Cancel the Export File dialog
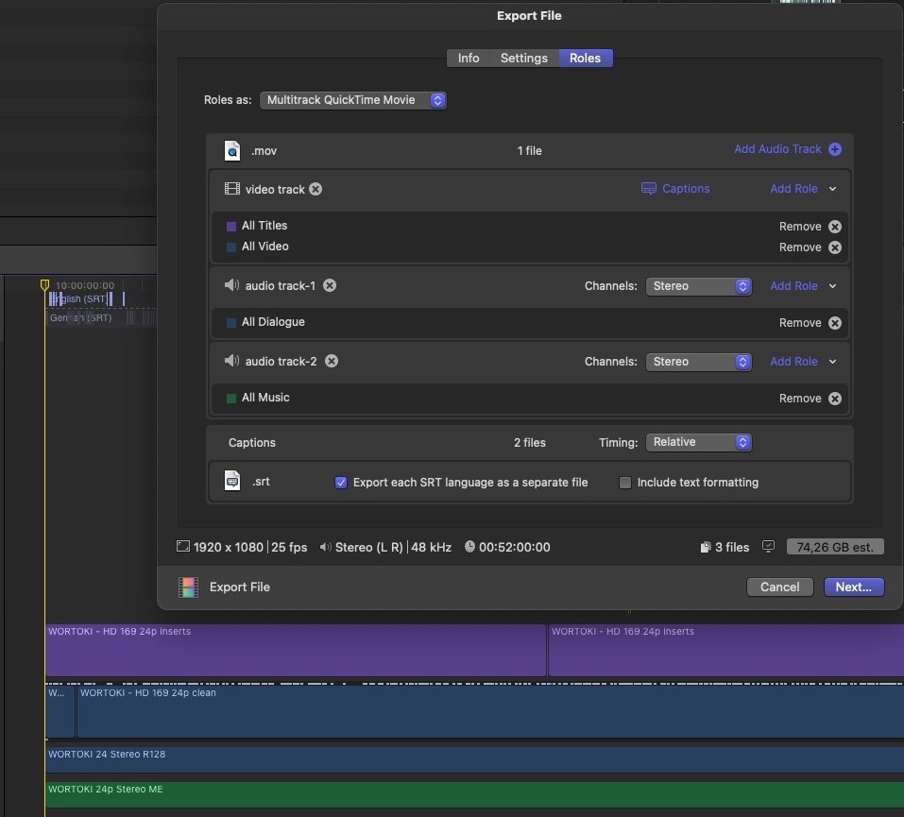Image resolution: width=904 pixels, height=817 pixels. tap(779, 587)
